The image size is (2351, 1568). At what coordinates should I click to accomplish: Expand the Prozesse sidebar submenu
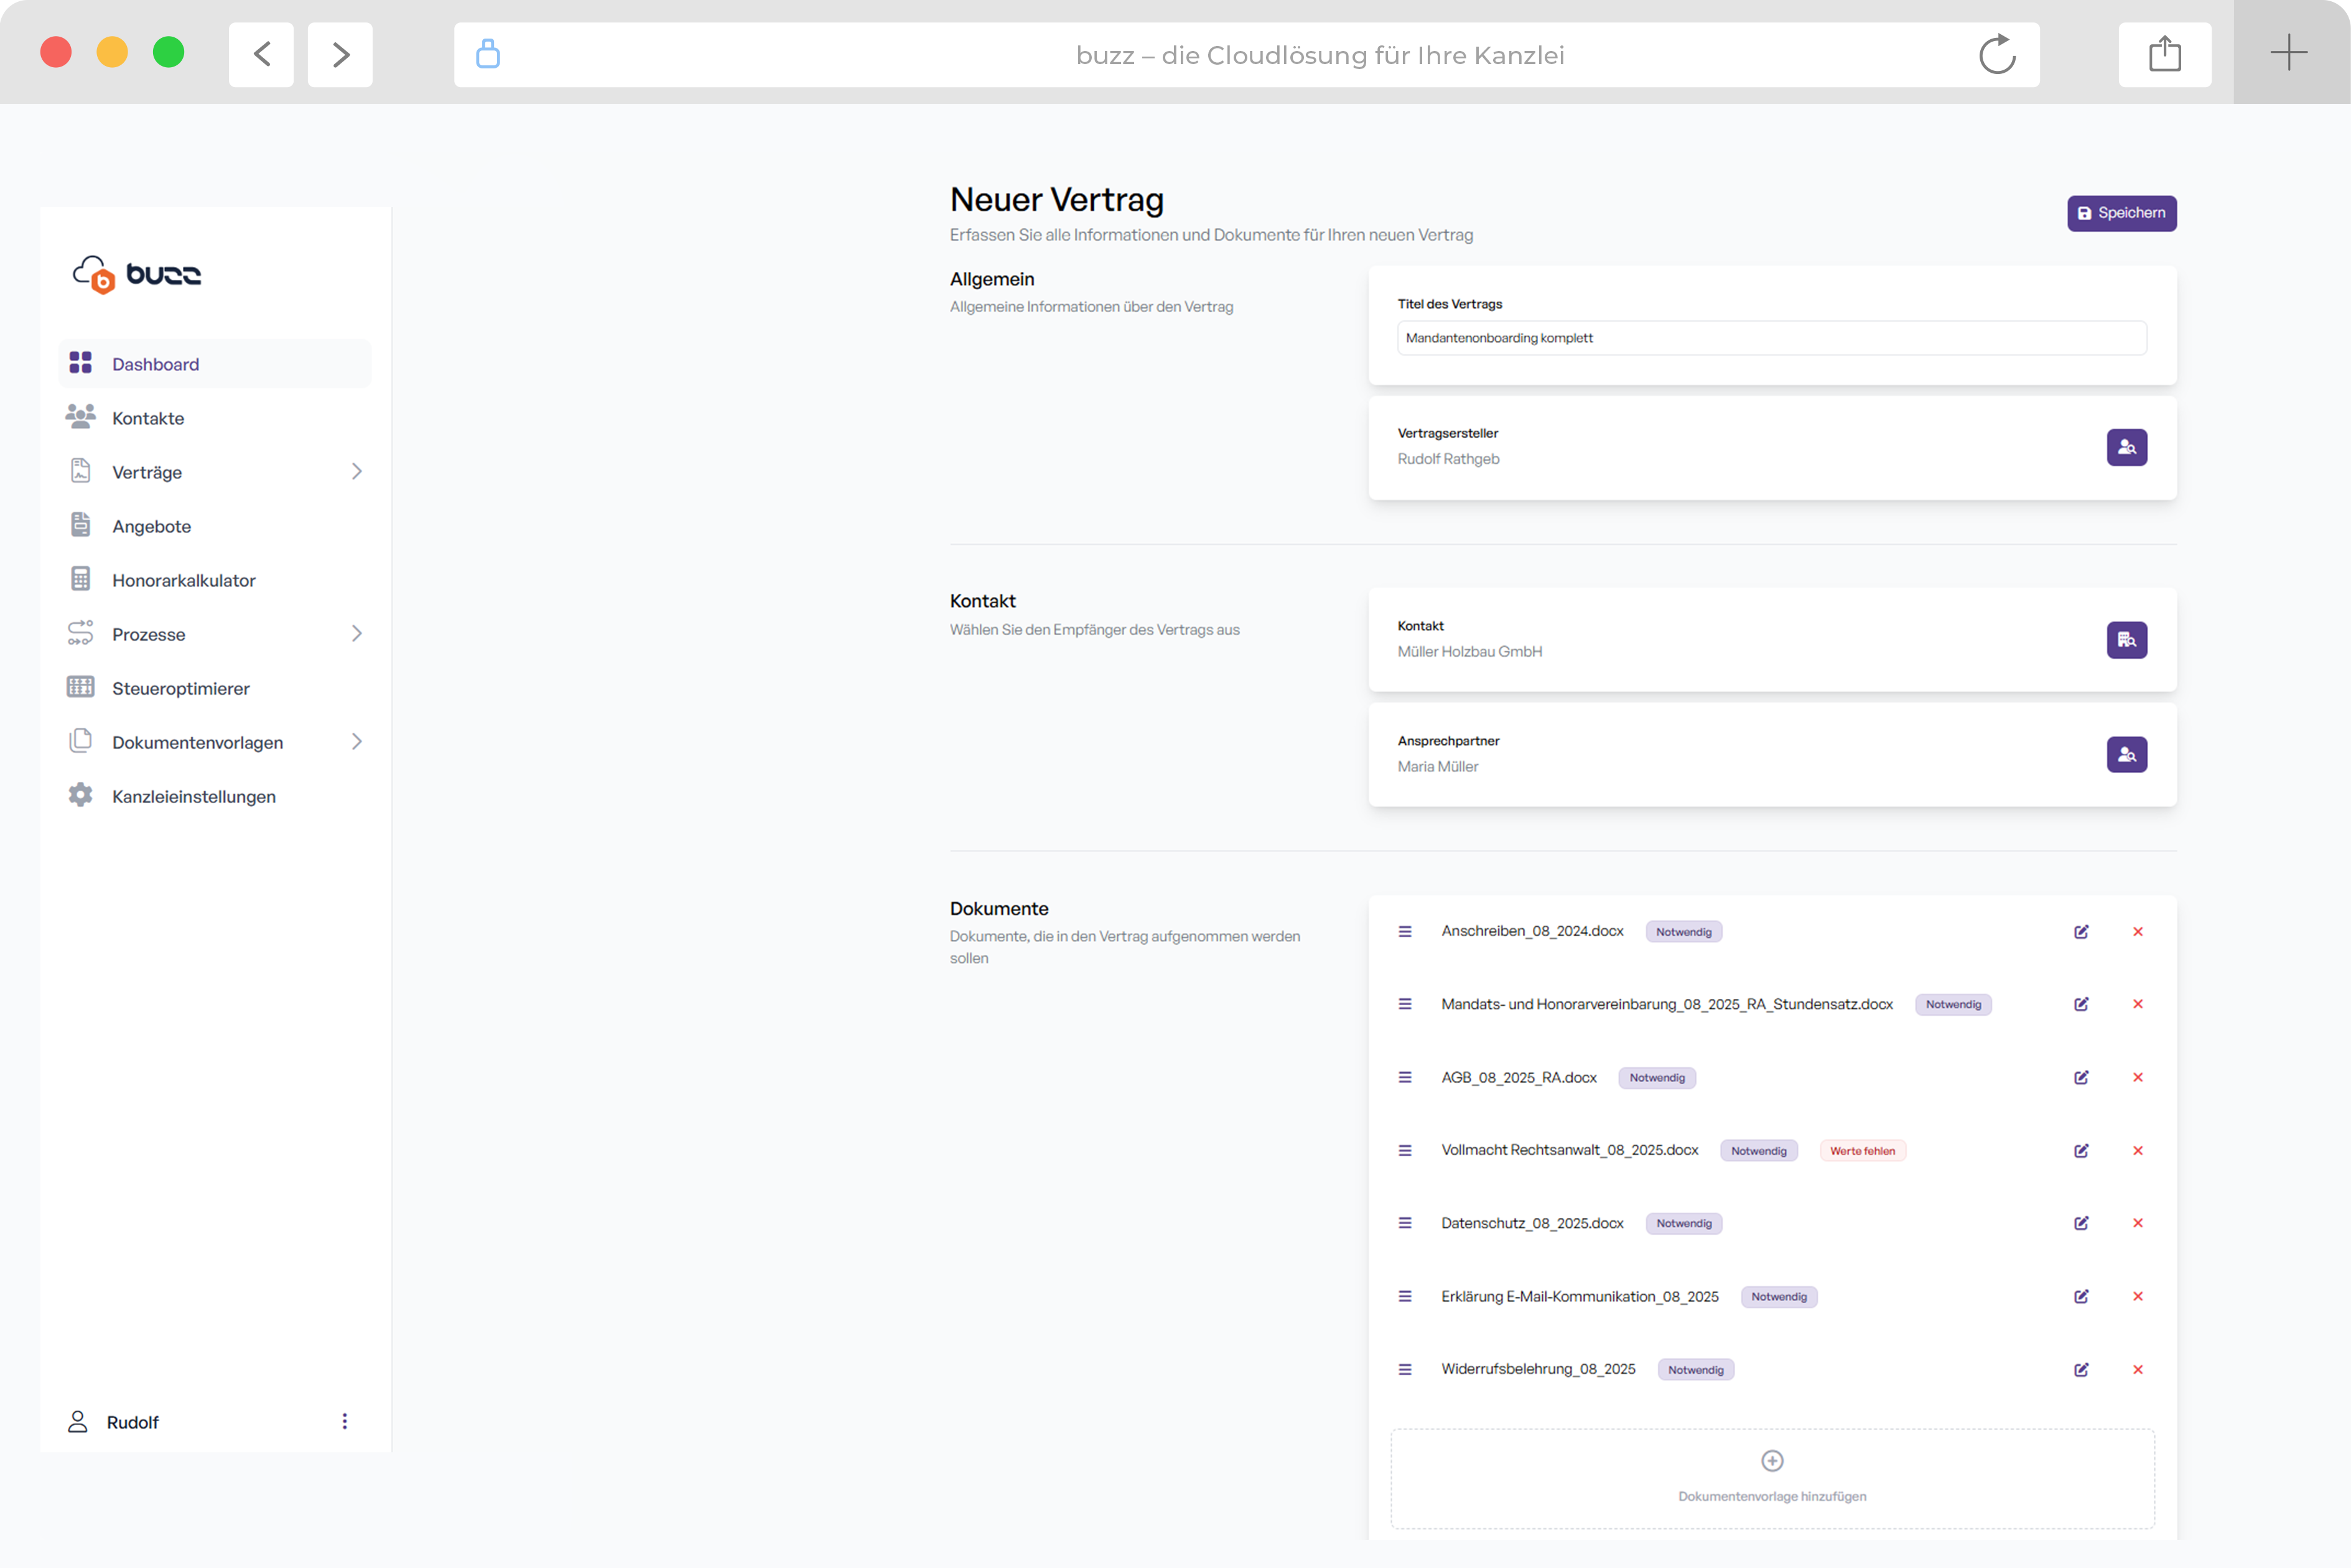pyautogui.click(x=357, y=634)
